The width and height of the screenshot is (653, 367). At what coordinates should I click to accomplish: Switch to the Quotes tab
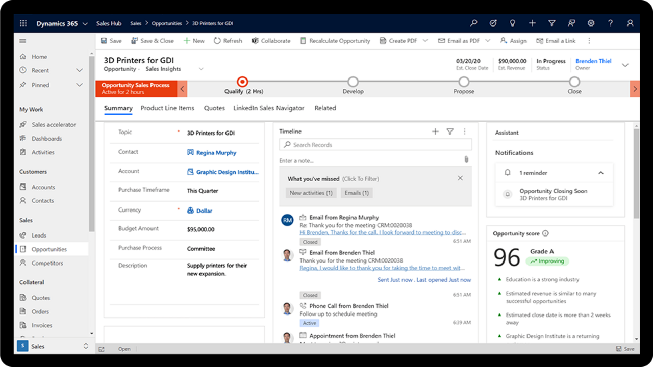214,108
